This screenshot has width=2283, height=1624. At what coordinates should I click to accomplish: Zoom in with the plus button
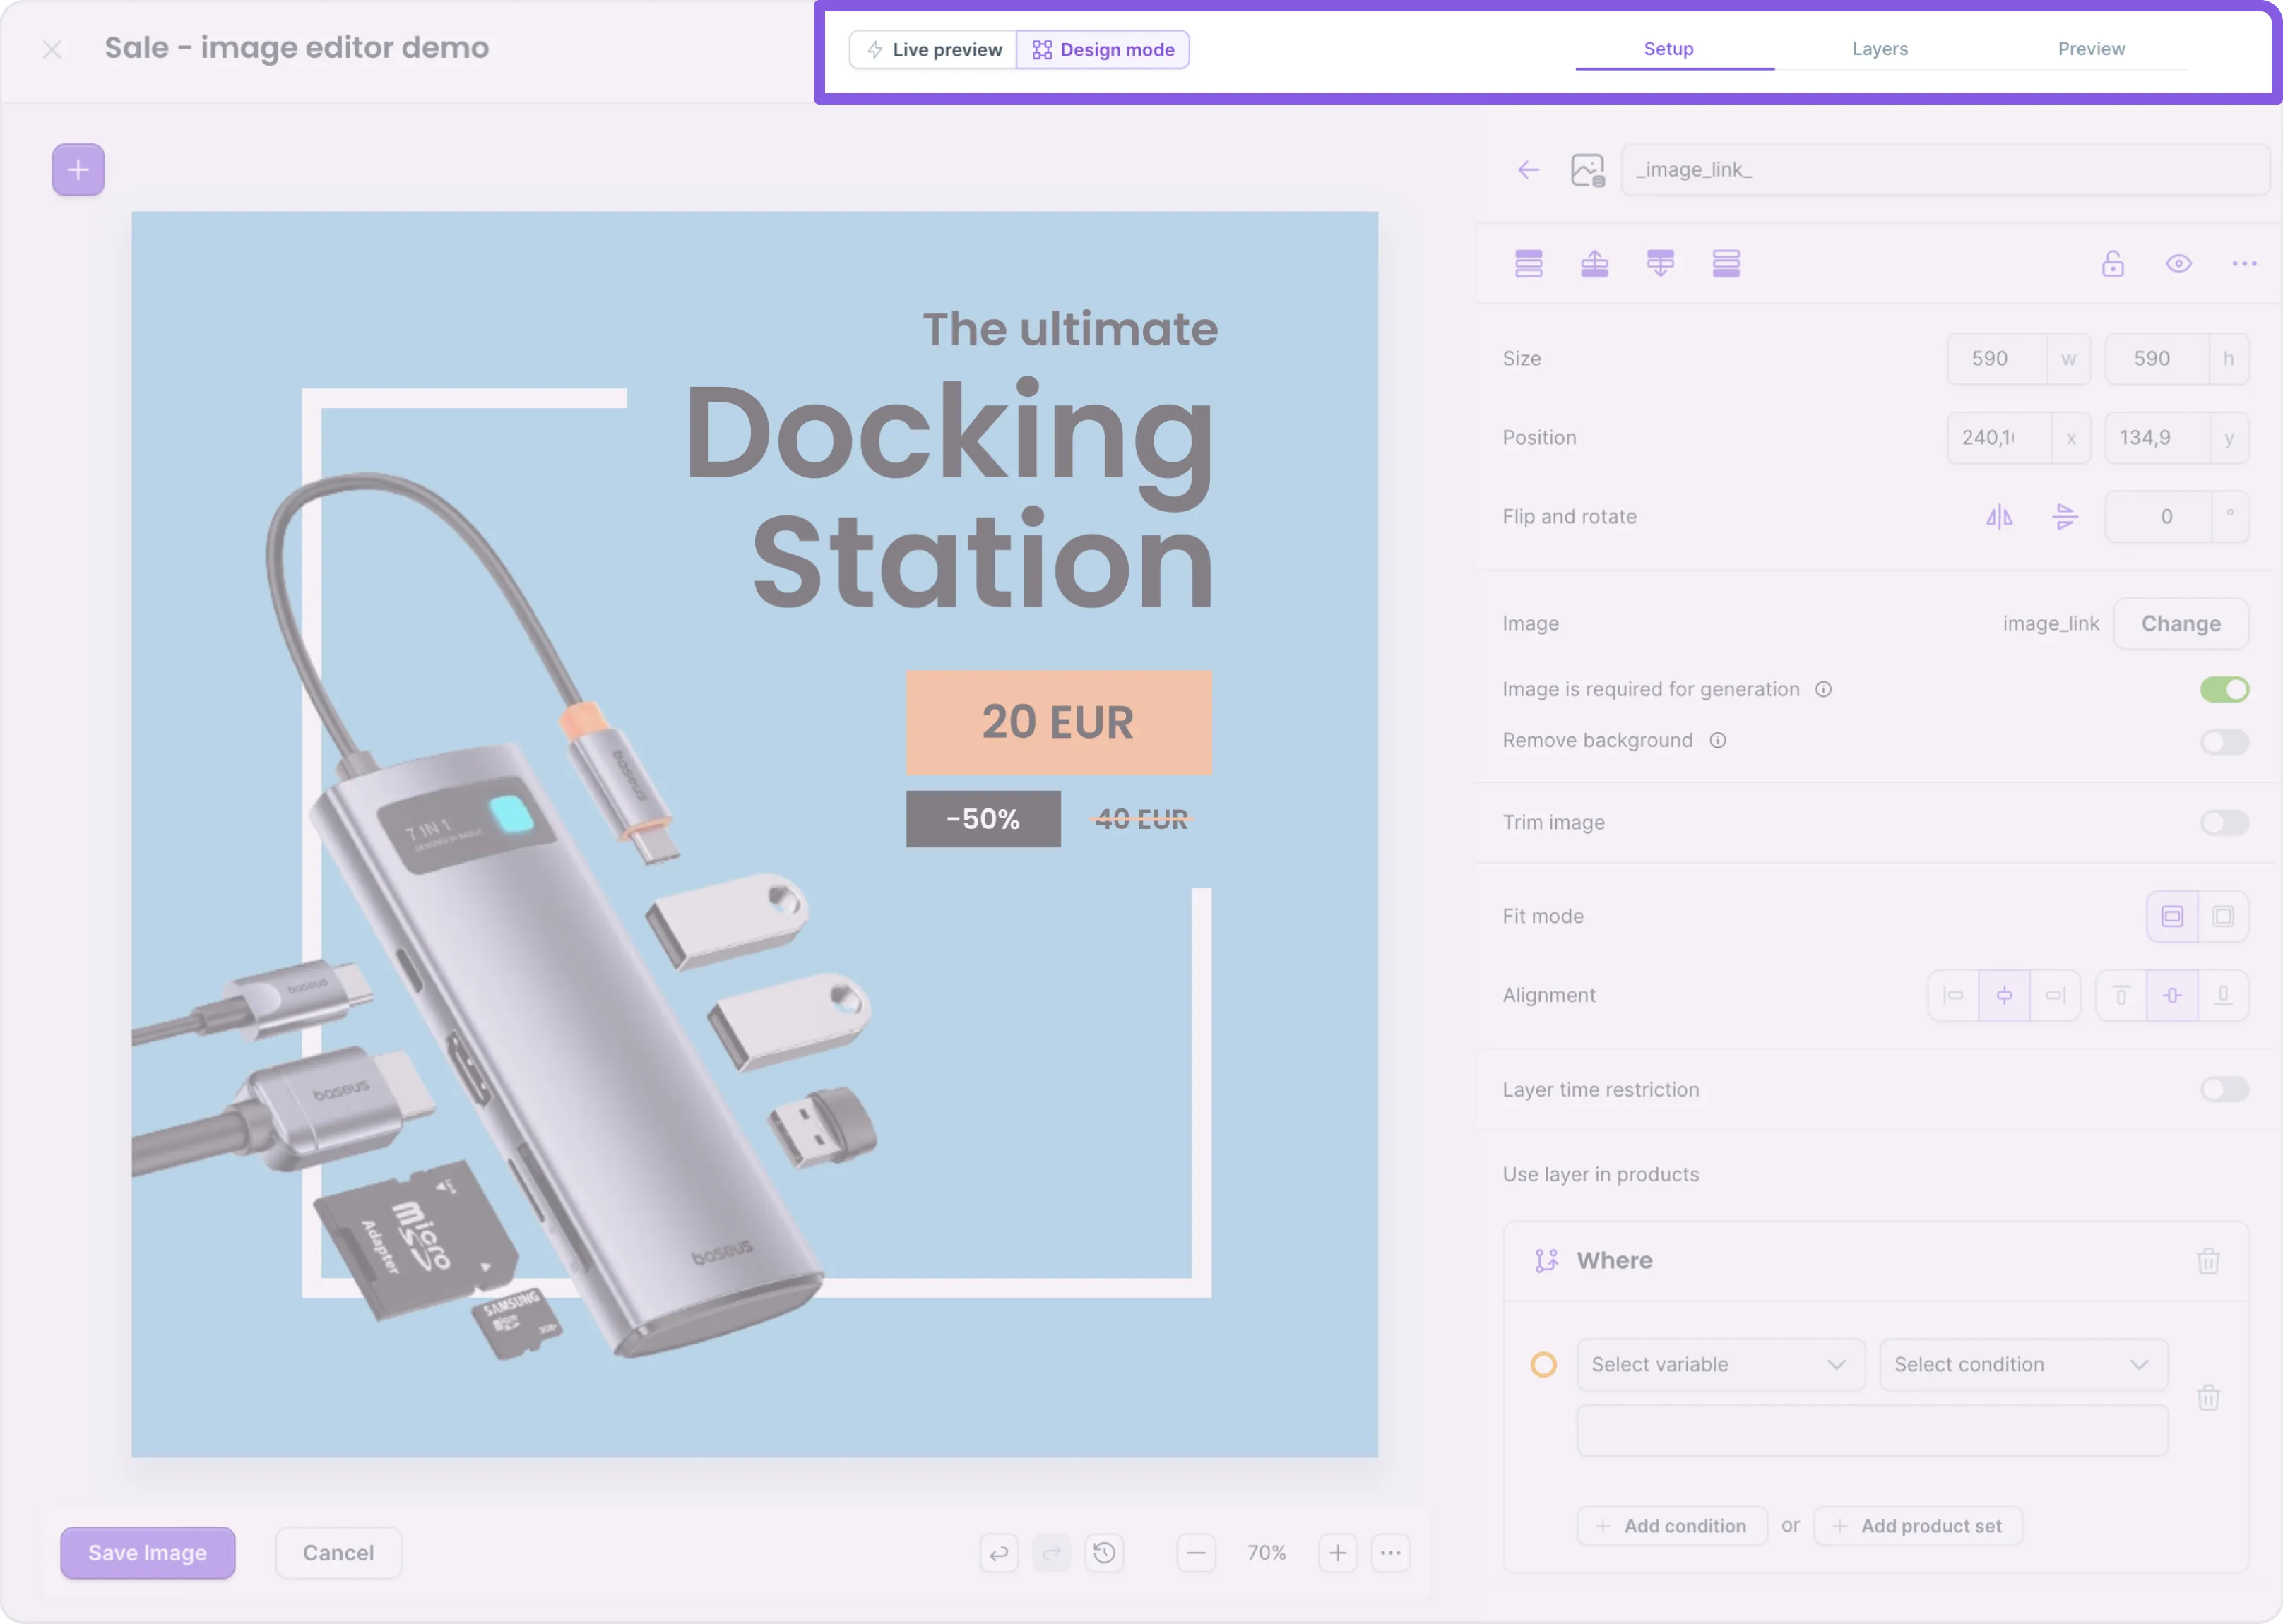1338,1553
